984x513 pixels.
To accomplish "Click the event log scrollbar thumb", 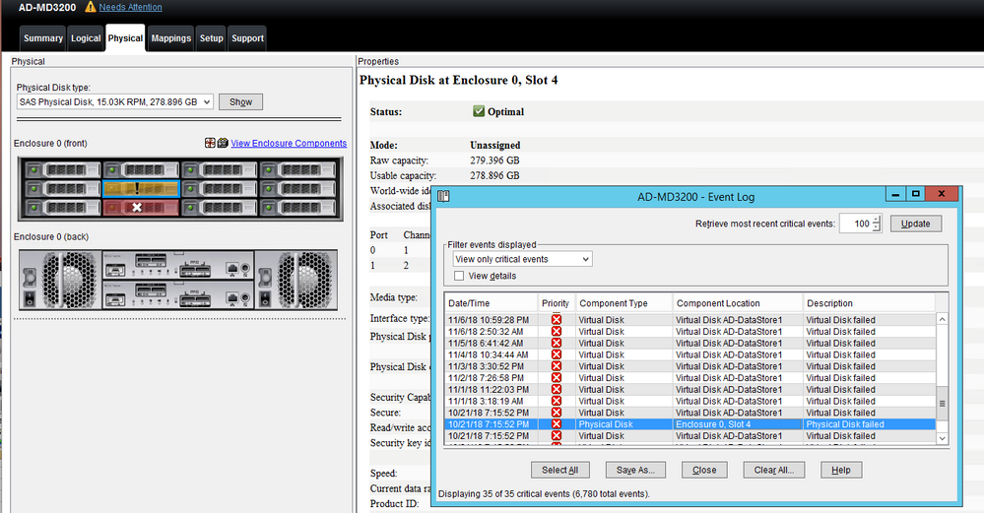I will tap(942, 404).
